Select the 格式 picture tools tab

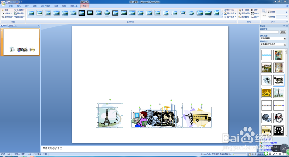[85, 6]
